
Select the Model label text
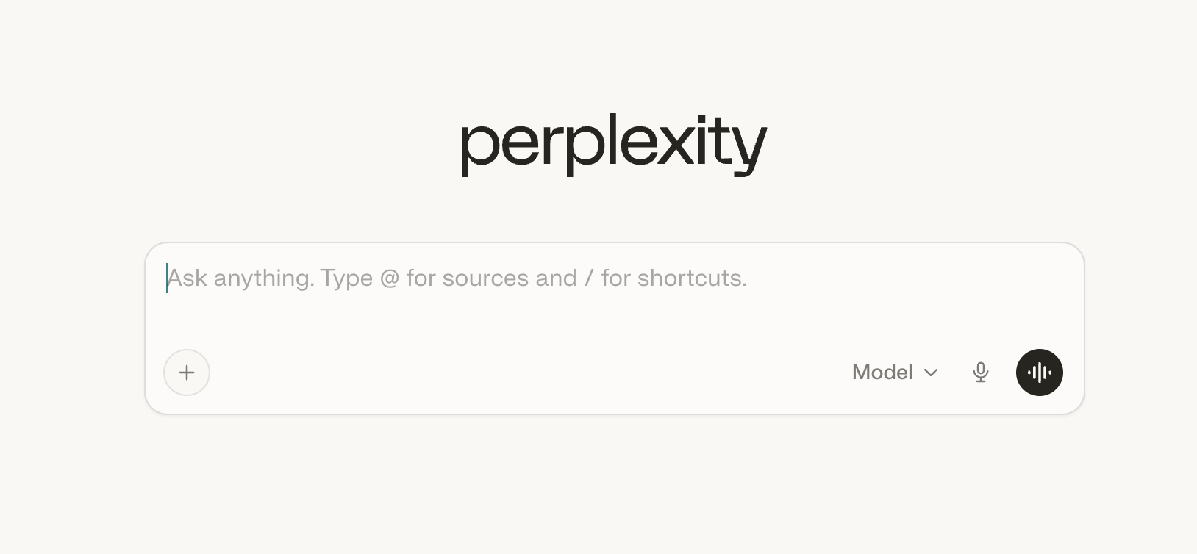click(882, 373)
